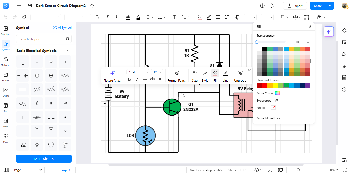Image resolution: width=350 pixels, height=173 pixels.
Task: Toggle bold in the floating toolbar
Action: [129, 79]
